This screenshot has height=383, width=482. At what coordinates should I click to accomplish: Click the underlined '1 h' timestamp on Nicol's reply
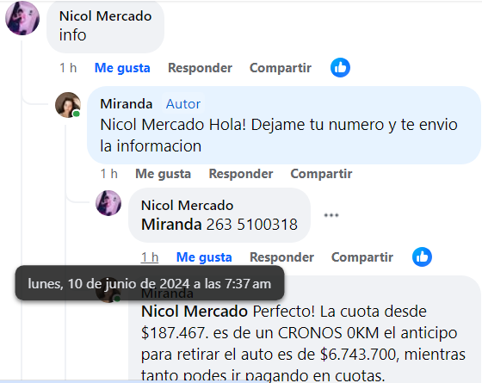150,257
